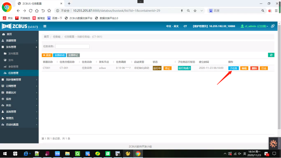
Task: Open 发布配置 from the sidebar
Action: click(x=13, y=54)
